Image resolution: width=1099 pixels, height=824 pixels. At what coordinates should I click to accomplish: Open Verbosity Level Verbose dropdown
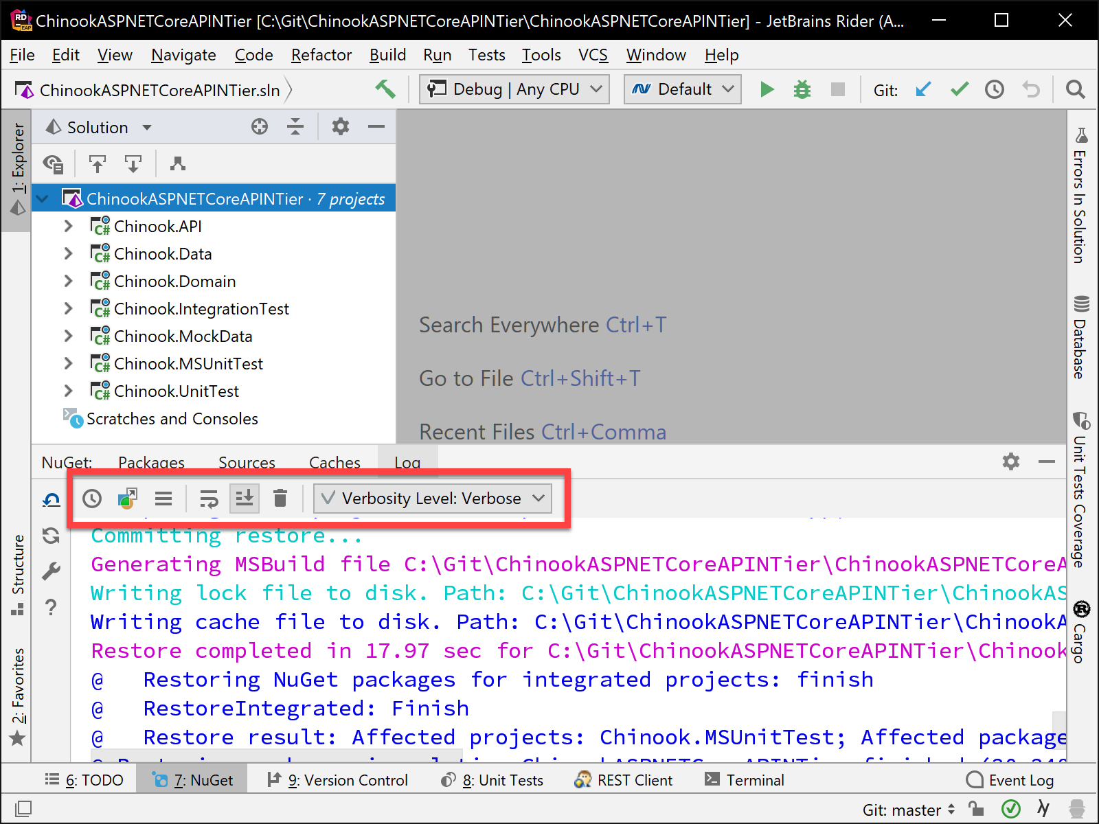pos(433,499)
